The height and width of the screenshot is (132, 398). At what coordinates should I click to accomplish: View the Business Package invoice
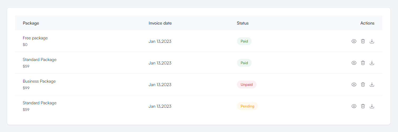click(x=354, y=84)
